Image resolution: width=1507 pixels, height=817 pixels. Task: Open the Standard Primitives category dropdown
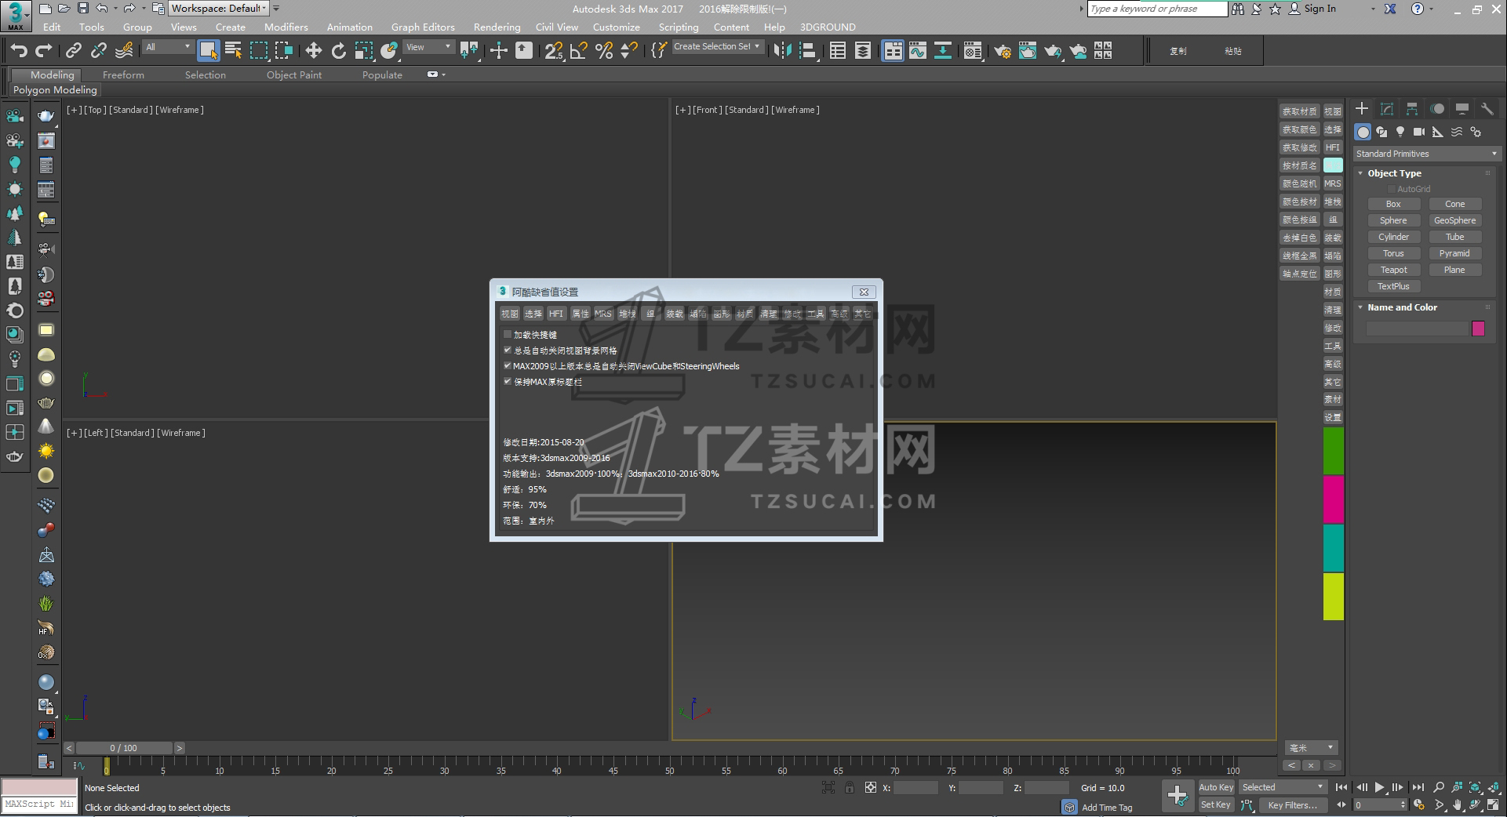1427,154
